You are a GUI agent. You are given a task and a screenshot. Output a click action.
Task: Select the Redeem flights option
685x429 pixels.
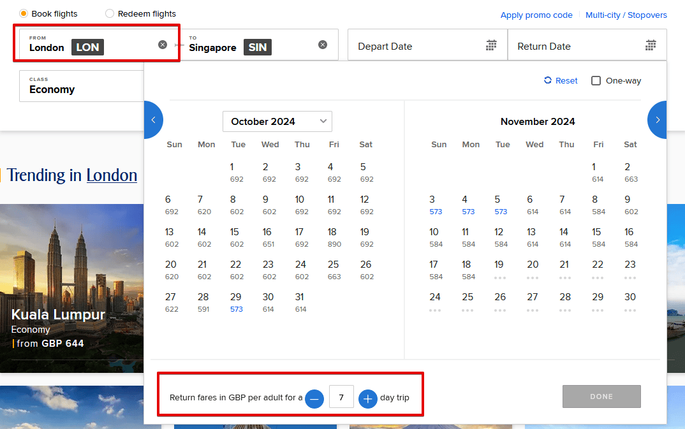coord(110,13)
